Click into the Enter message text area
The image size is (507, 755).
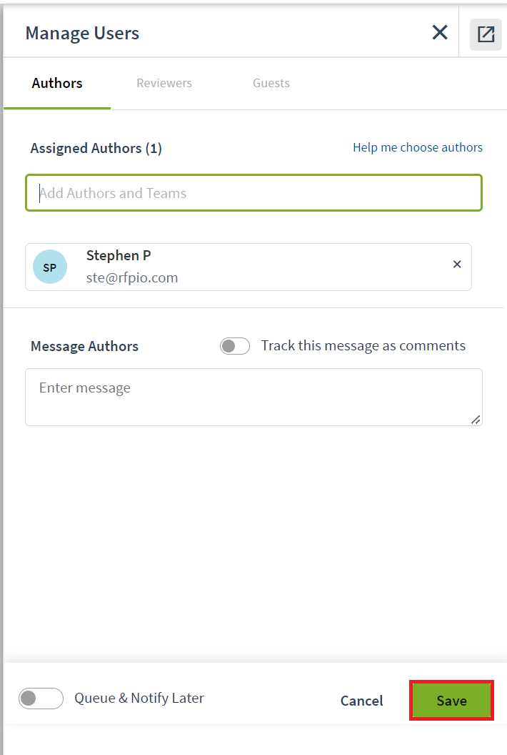[x=254, y=398]
